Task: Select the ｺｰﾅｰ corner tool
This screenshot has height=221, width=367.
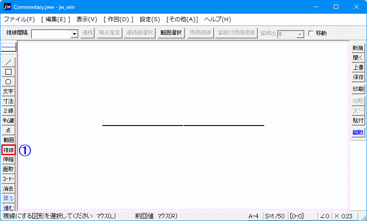Action: click(x=8, y=179)
